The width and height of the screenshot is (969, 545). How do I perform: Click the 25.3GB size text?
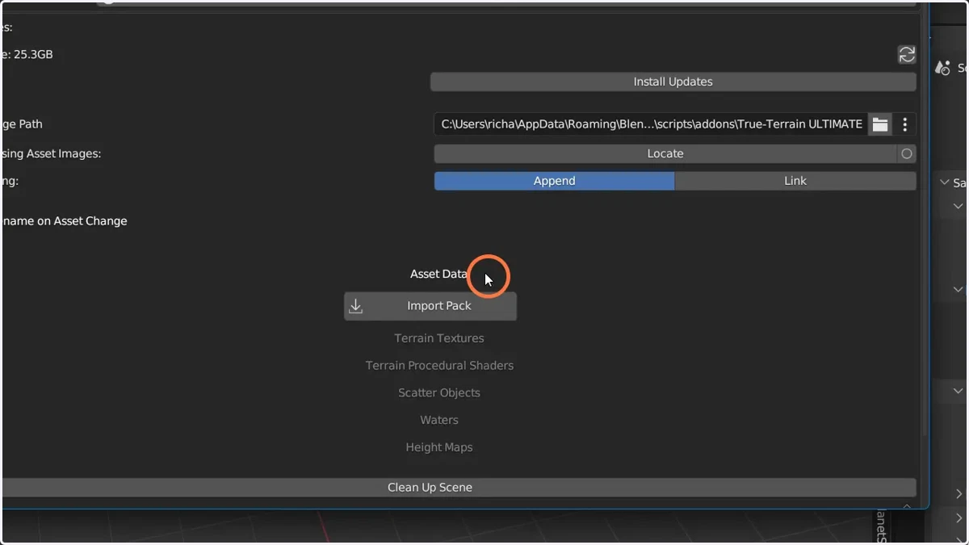[x=33, y=55]
